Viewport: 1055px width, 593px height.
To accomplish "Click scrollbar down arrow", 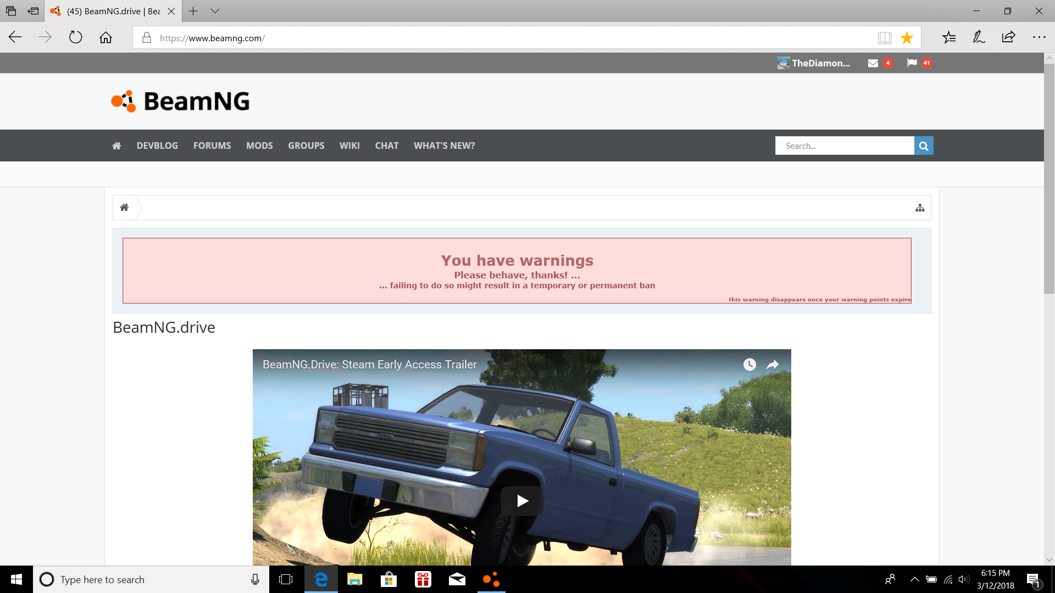I will [1049, 560].
